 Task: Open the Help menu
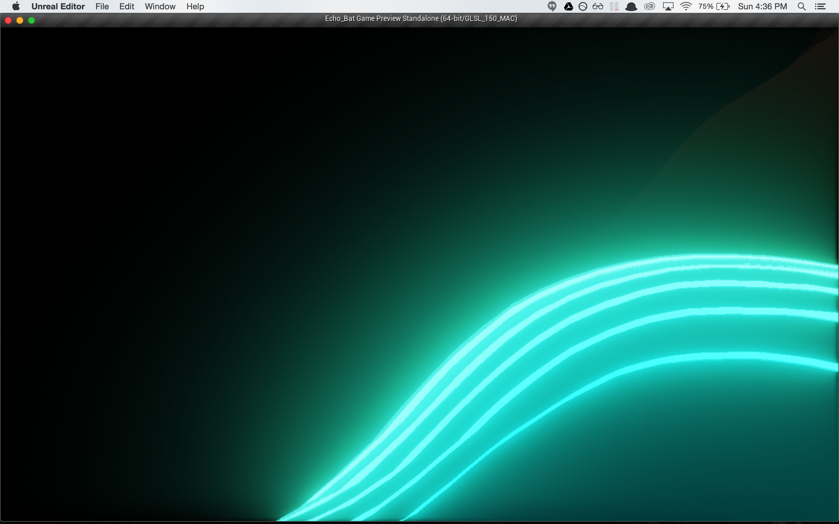[x=195, y=7]
